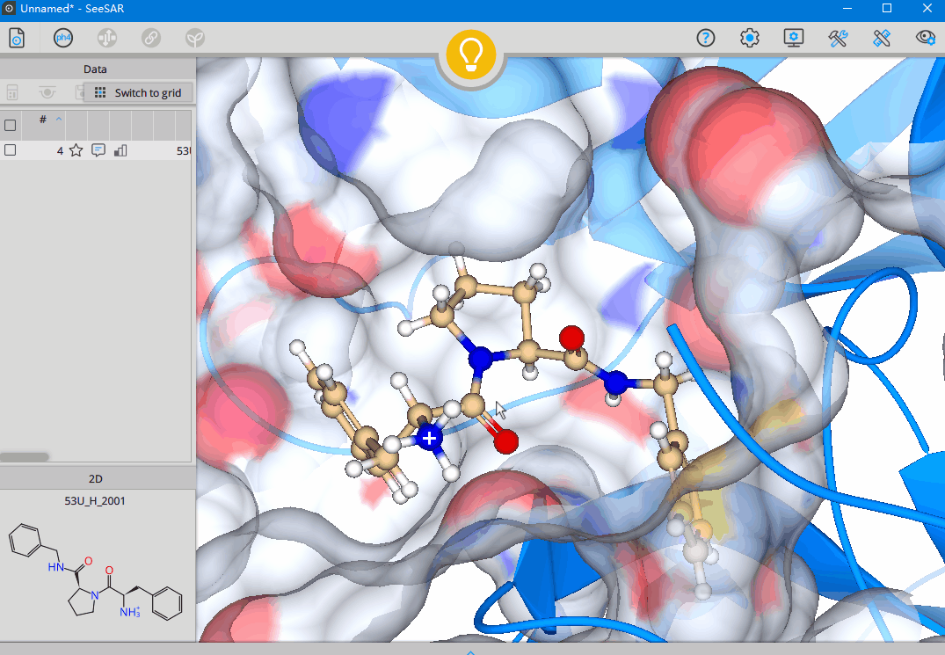Image resolution: width=945 pixels, height=655 pixels.
Task: Open the help question mark icon
Action: click(x=706, y=38)
